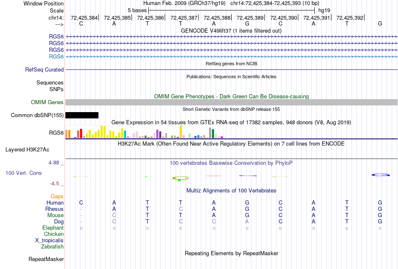Click the 4.88 PhyloP upper scale value
The height and width of the screenshot is (269, 398).
[x=54, y=162]
